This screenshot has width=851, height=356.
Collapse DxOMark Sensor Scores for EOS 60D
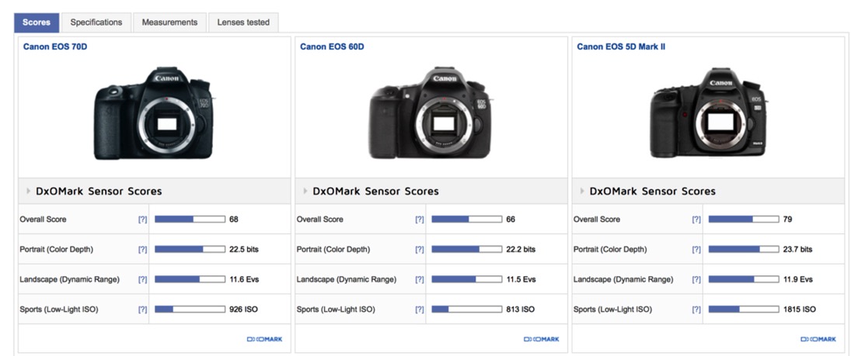(305, 192)
